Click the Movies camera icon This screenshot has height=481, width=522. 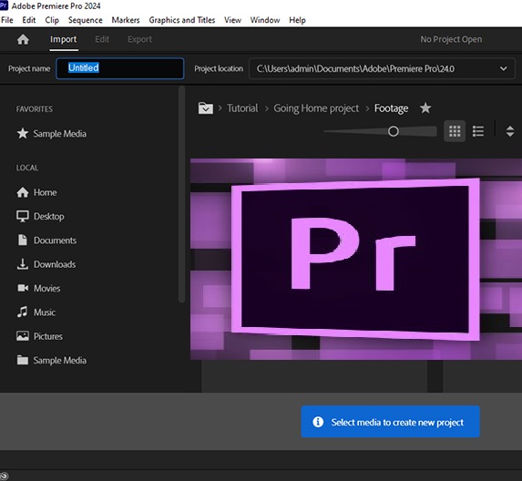coord(23,288)
